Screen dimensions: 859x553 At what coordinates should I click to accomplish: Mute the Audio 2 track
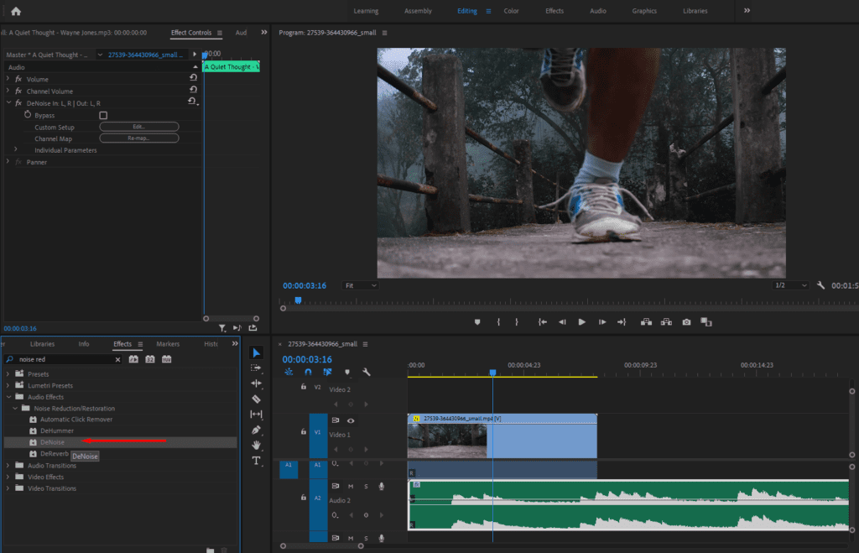click(x=351, y=486)
